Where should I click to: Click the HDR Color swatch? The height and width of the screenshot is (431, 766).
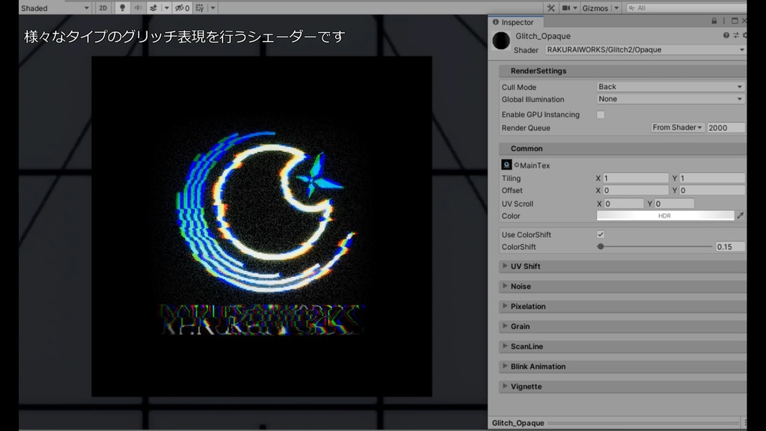tap(665, 215)
